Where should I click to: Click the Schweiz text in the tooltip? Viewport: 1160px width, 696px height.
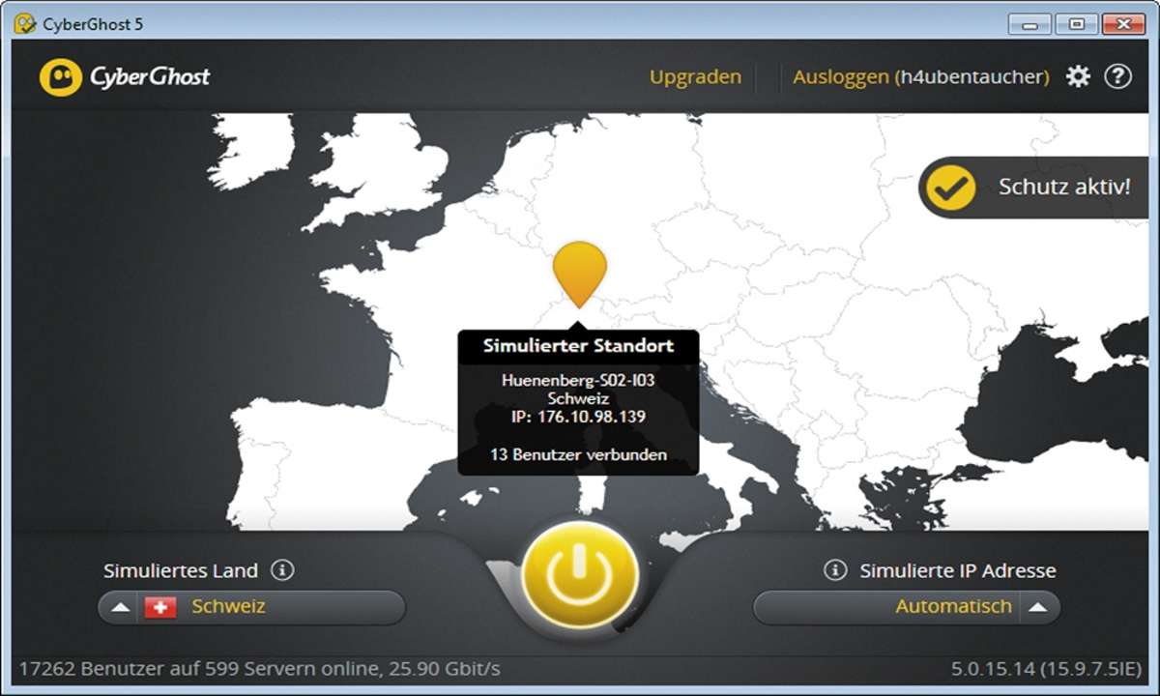pyautogui.click(x=578, y=398)
